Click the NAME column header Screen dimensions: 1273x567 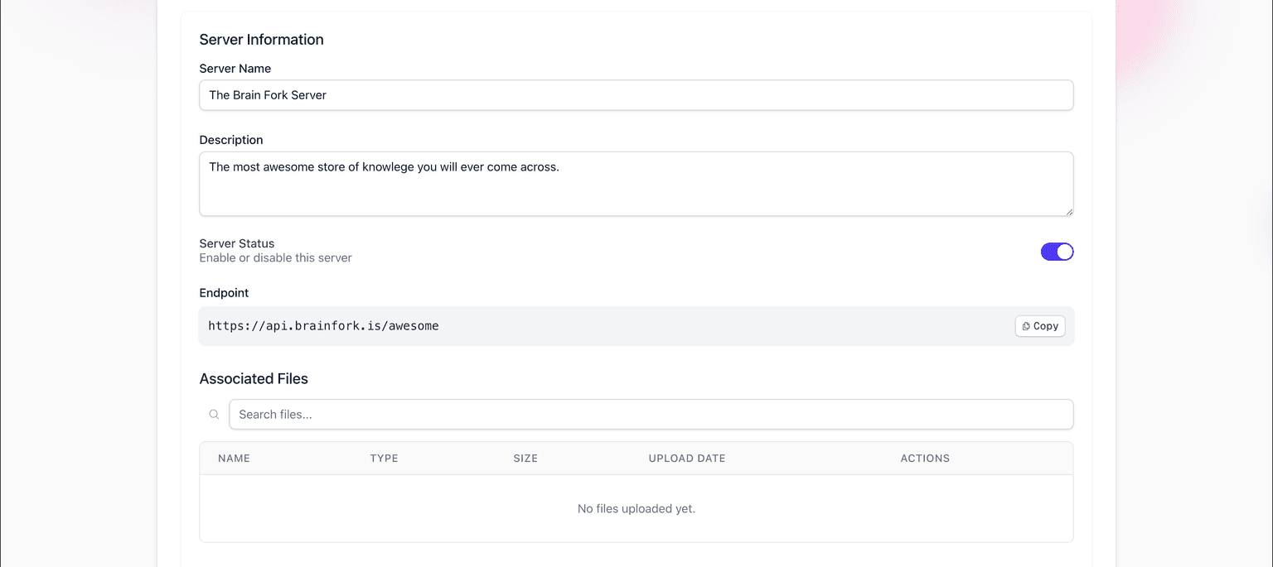(x=235, y=458)
